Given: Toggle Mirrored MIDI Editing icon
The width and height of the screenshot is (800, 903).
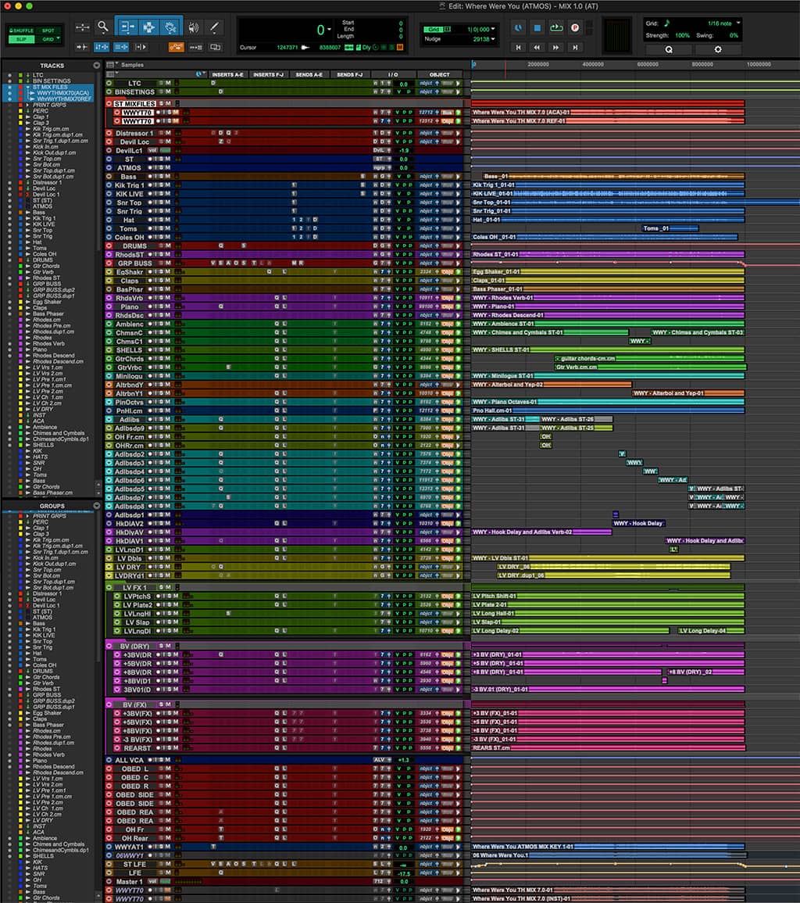Looking at the screenshot, I should (195, 47).
